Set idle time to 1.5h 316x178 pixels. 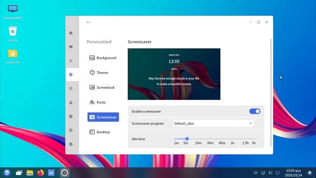coord(245,143)
